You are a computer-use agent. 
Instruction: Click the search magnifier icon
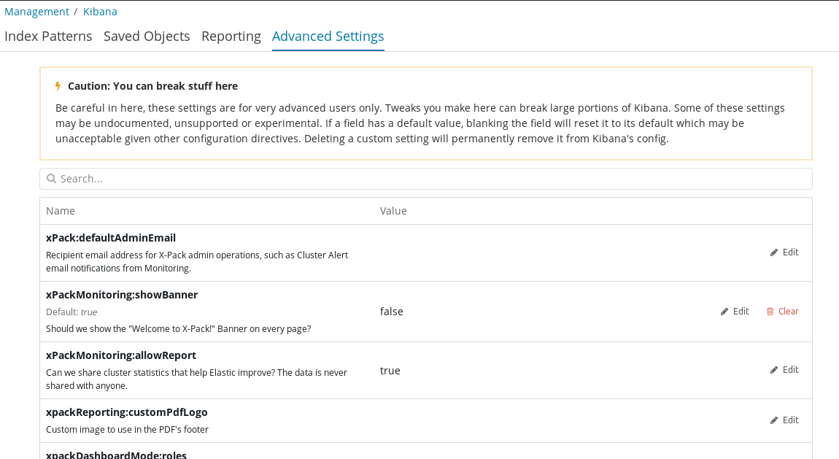(51, 179)
